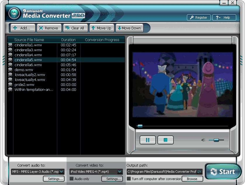The width and height of the screenshot is (245, 185).
Task: Select cinderella4.wmv in the file list
Action: pos(66,55)
